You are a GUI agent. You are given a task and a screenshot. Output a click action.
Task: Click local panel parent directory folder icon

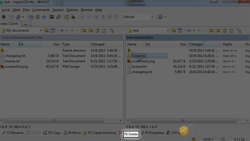click(x=84, y=30)
